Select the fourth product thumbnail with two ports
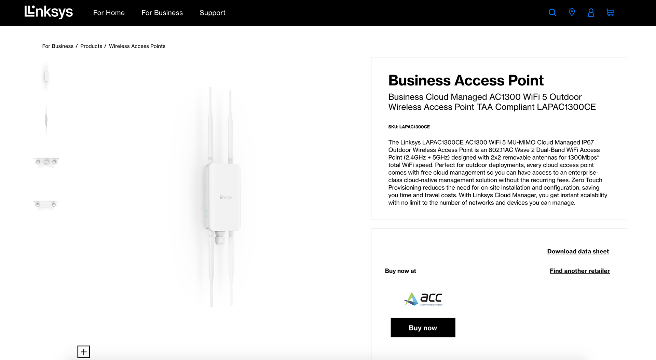Image resolution: width=656 pixels, height=360 pixels. 46,204
